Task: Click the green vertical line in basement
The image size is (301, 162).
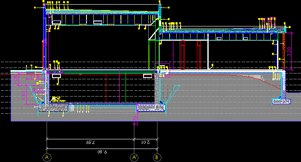Action: pos(126,88)
